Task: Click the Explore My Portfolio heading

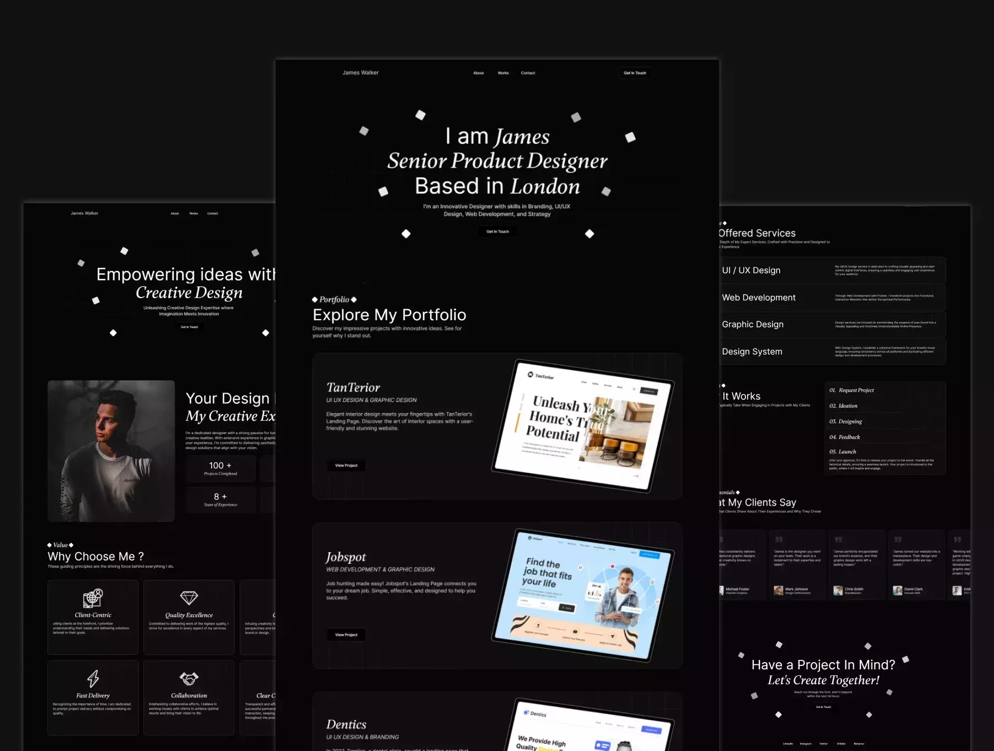Action: [x=389, y=315]
